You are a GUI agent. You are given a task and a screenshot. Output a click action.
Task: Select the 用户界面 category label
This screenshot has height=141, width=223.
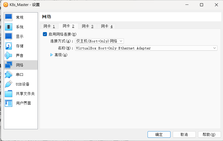(x=23, y=103)
